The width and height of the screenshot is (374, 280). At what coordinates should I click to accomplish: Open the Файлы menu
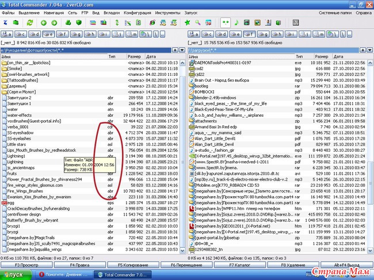point(8,13)
